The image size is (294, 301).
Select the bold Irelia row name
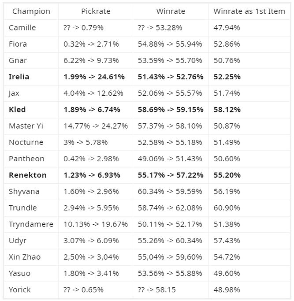click(19, 77)
